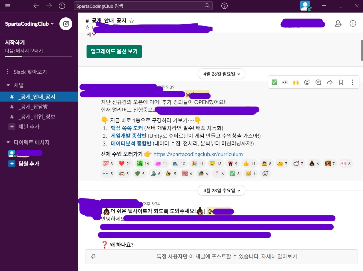Screen dimensions: 363x271
Task: Click 팀원 추가 in sidebar
Action: point(29,164)
